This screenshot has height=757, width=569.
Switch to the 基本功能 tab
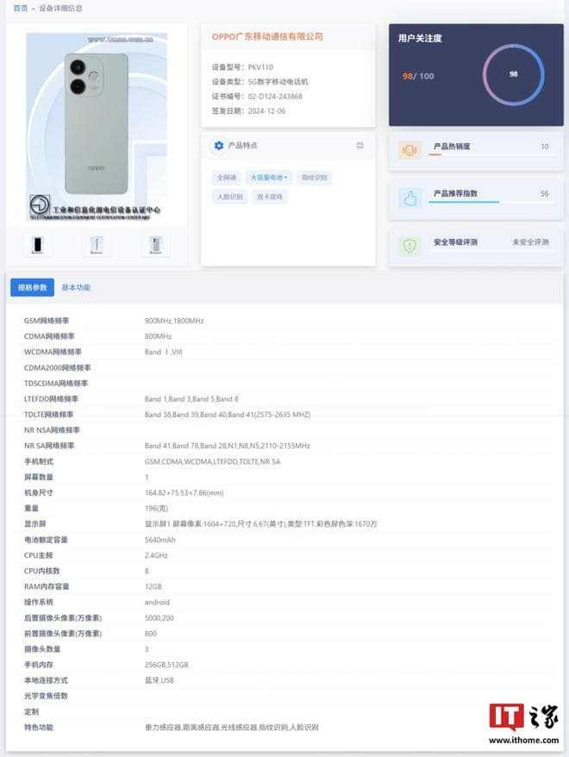76,287
